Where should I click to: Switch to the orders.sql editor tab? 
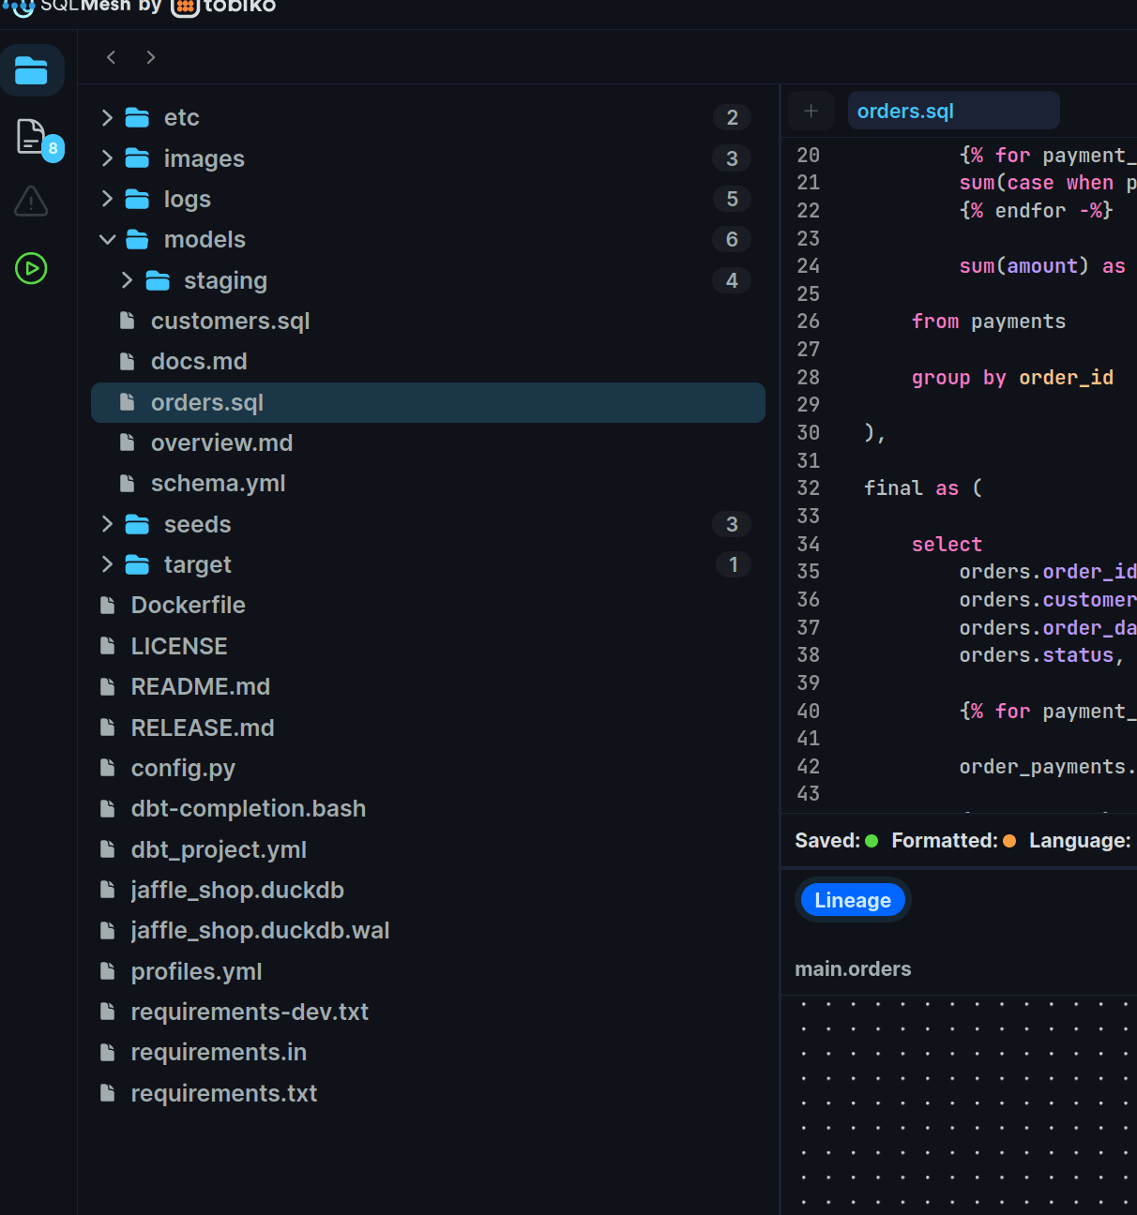[x=953, y=111]
